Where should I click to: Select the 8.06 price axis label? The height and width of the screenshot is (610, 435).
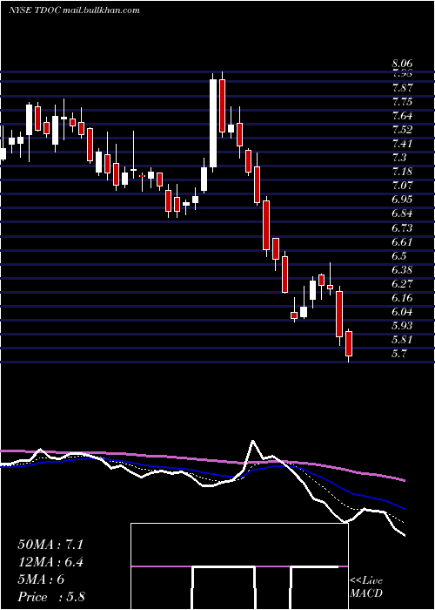coord(402,64)
